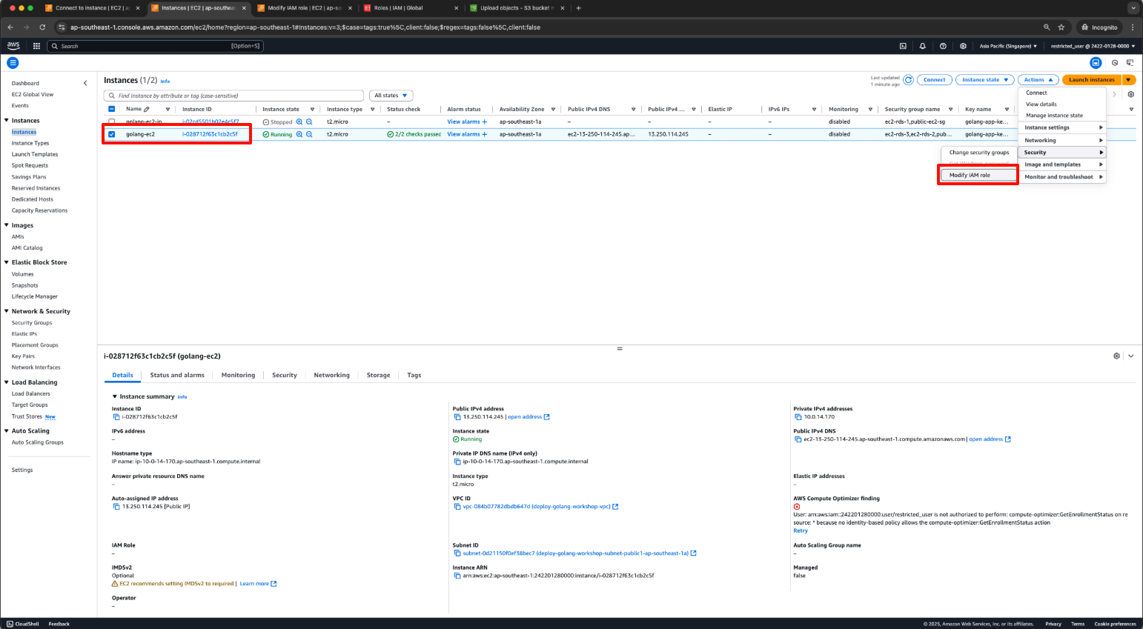Switch to the Storage tab

coord(378,375)
